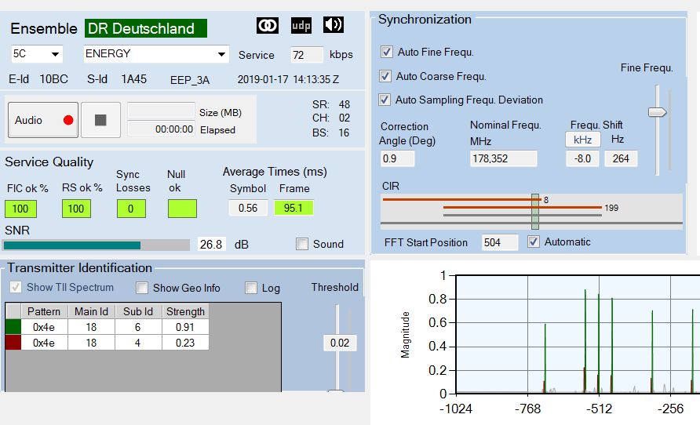The width and height of the screenshot is (700, 425).
Task: Toggle Auto Coarse Frequ. checkbox
Action: point(386,76)
